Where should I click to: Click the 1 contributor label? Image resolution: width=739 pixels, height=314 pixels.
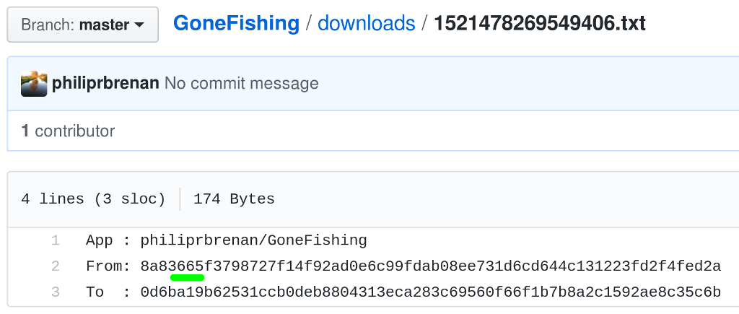point(68,131)
